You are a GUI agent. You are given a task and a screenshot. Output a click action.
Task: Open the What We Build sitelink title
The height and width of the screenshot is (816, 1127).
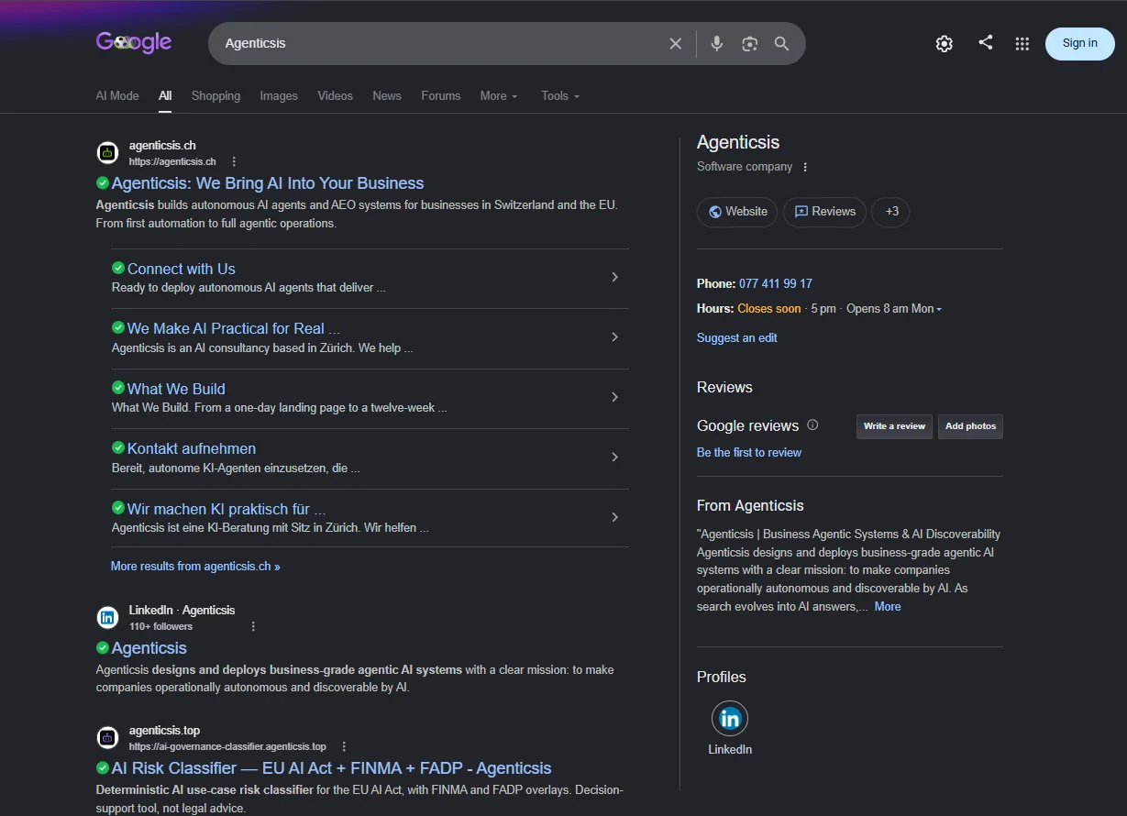(x=176, y=389)
